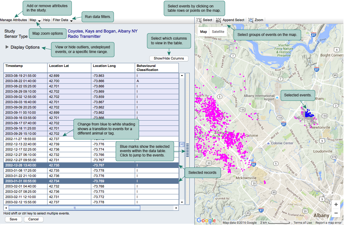The width and height of the screenshot is (344, 225).
Task: Click the Save button
Action: [x=13, y=219]
